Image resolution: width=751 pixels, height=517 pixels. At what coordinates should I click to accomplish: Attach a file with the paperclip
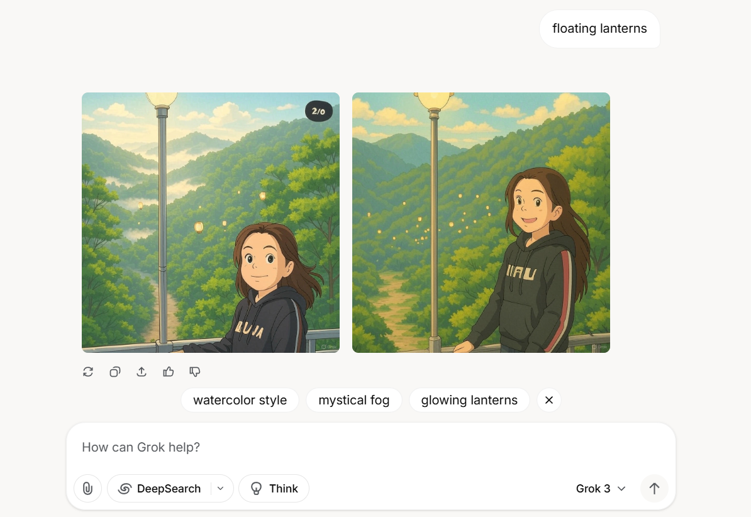click(x=87, y=488)
